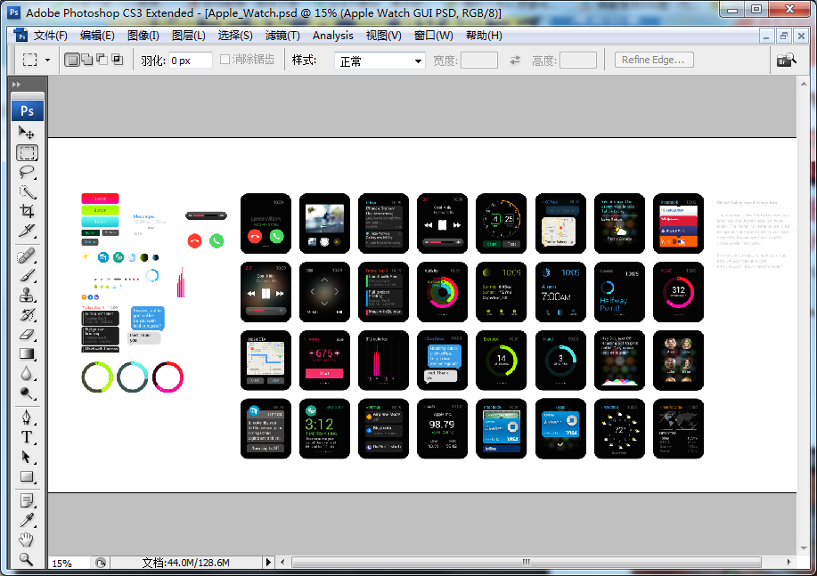The image size is (817, 576).
Task: Select the Magic Wand tool
Action: click(x=27, y=191)
